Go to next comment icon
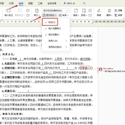125x125 pixels. pos(28,15)
